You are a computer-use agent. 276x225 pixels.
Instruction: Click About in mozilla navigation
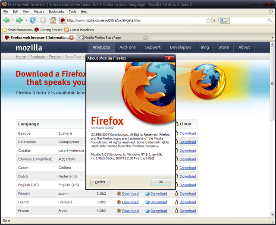click(x=244, y=47)
